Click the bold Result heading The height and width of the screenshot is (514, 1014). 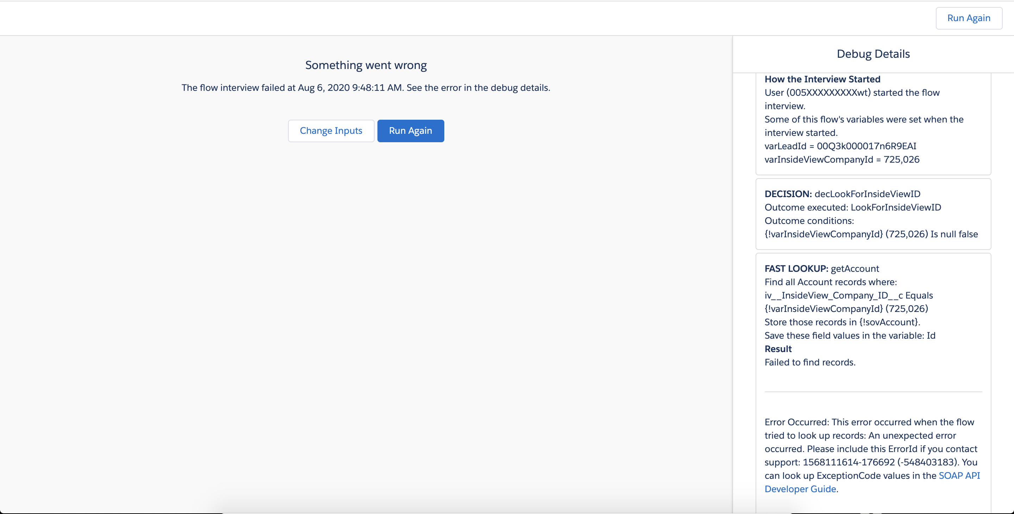[x=778, y=349]
